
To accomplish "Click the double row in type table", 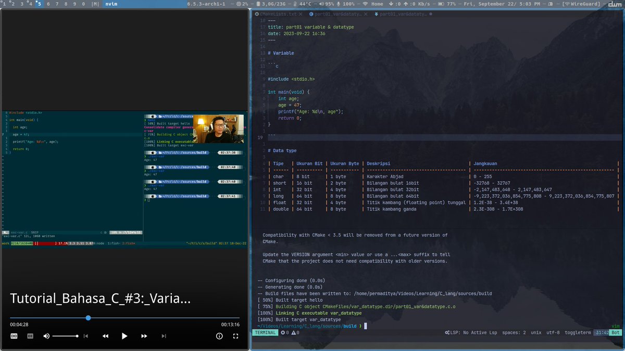I will (x=443, y=209).
